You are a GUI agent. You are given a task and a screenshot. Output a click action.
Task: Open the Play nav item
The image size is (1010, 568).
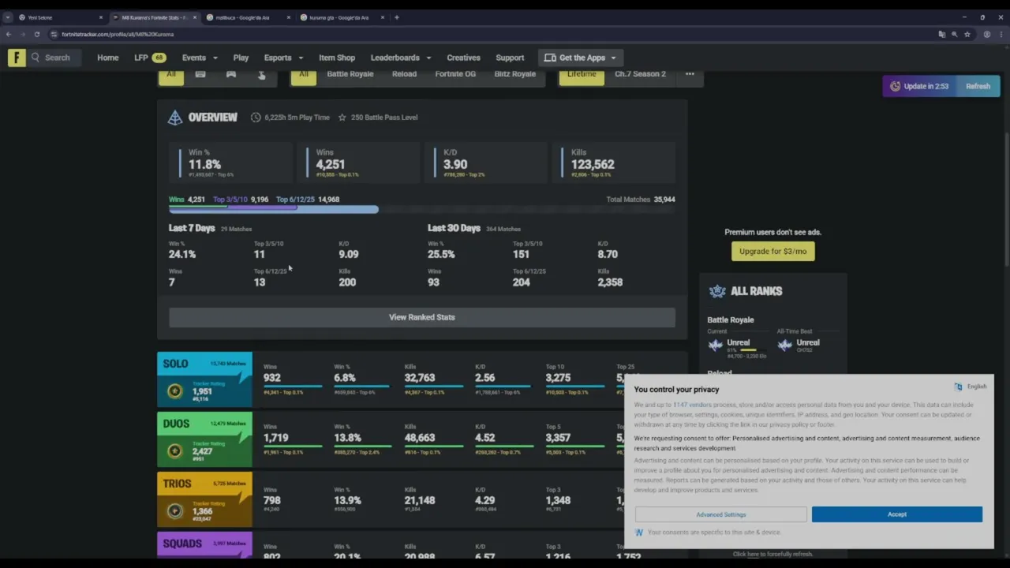241,58
